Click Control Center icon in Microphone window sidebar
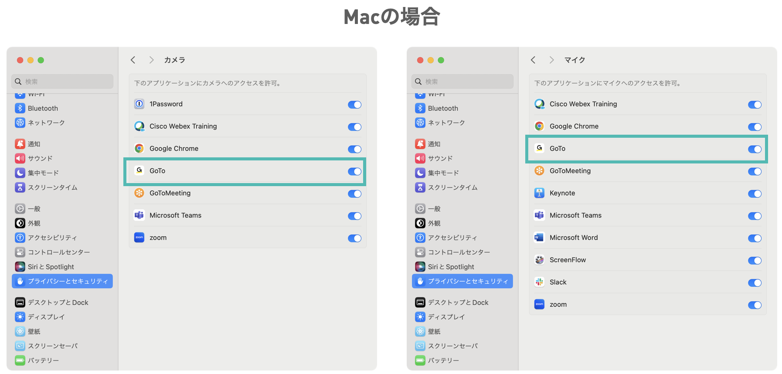782x374 pixels. tap(420, 252)
